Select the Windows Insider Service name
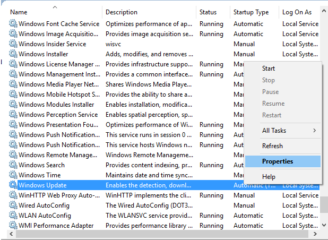 click(53, 44)
